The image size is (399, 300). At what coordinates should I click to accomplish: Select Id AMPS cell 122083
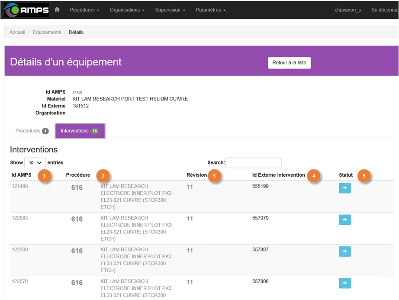point(20,218)
